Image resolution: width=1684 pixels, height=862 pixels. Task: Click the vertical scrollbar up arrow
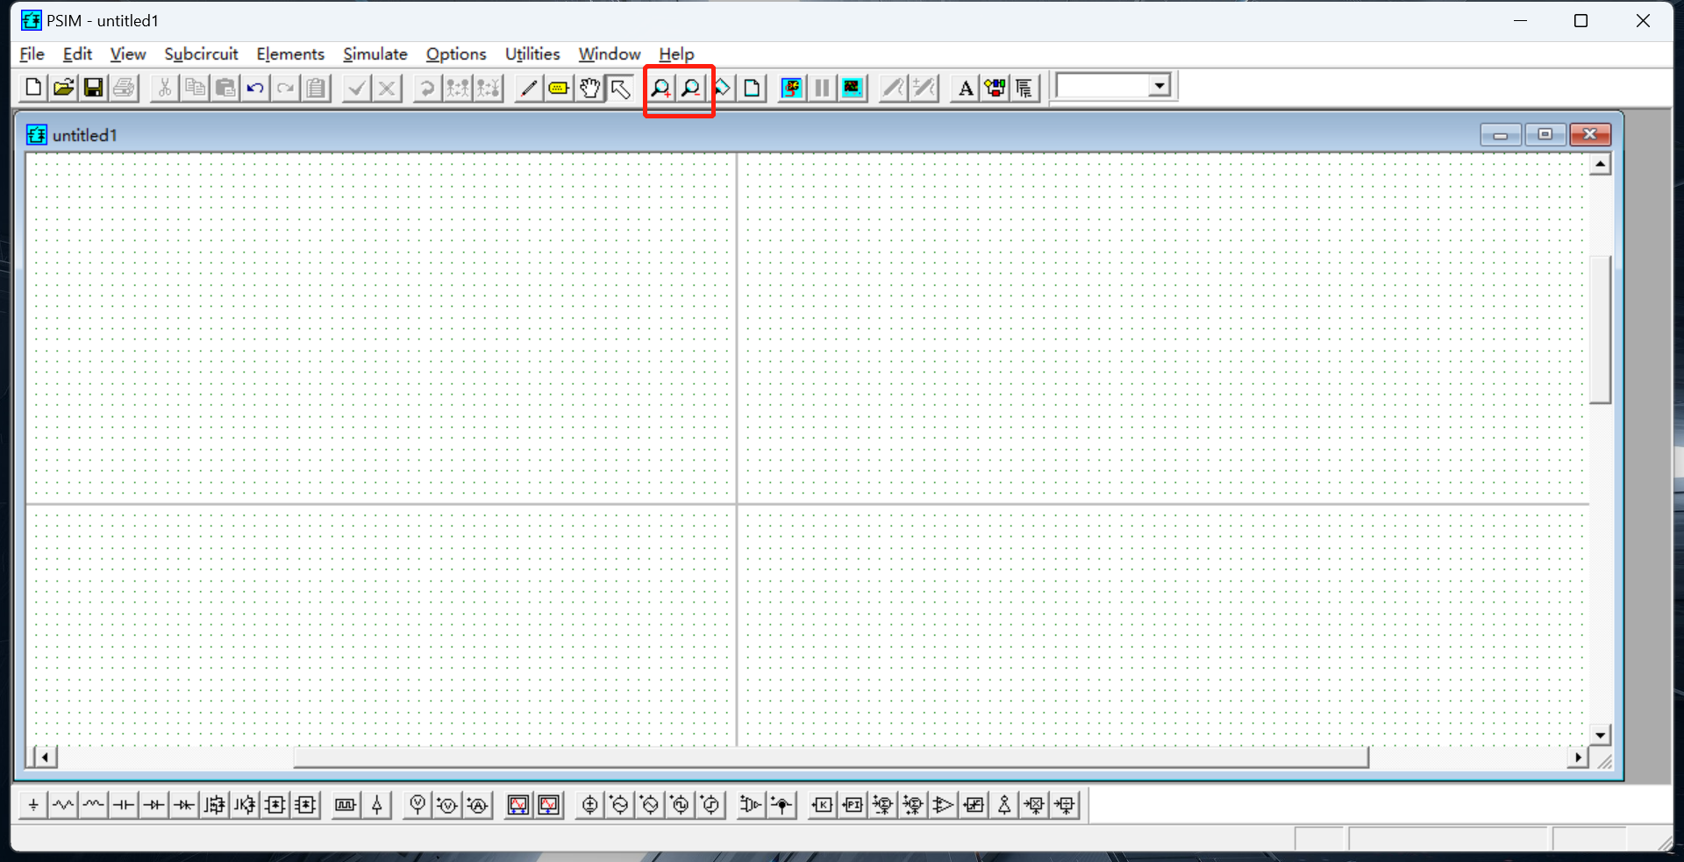click(x=1601, y=164)
